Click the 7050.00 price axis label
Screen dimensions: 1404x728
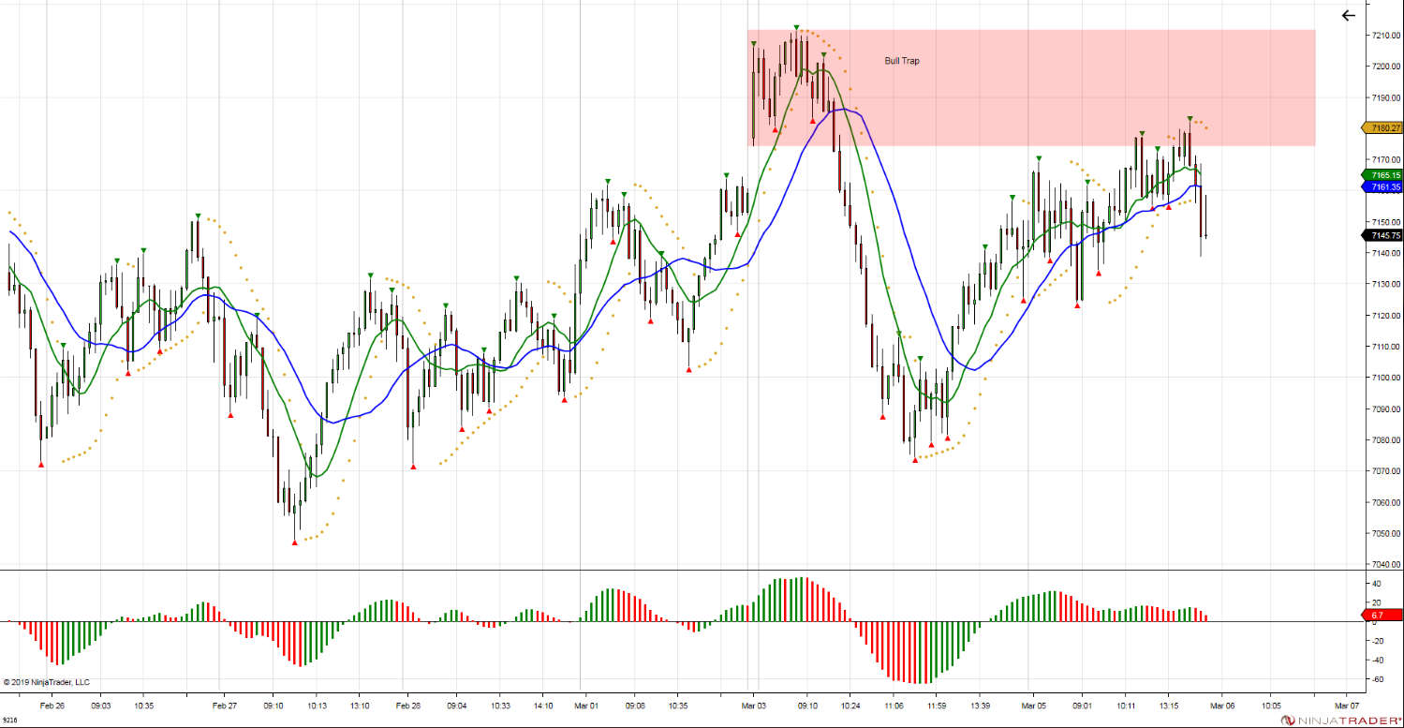point(1385,533)
